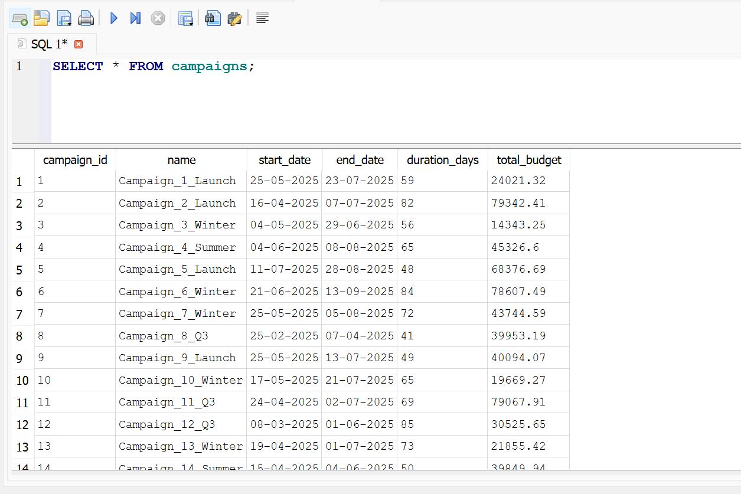Screen dimensions: 741x494
Task: Click the duration_days column header
Action: [442, 160]
